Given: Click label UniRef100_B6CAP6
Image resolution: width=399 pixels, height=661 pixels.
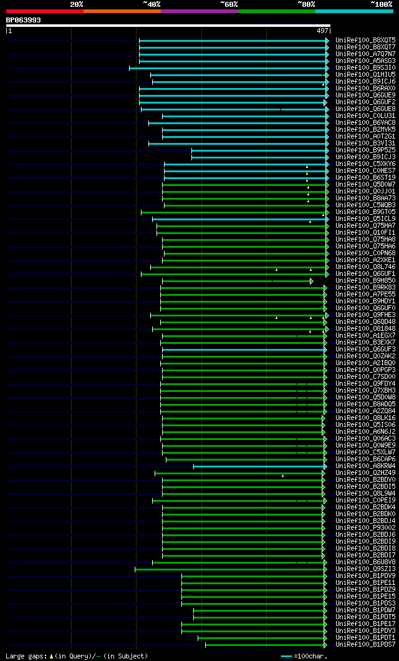Looking at the screenshot, I should (366, 459).
